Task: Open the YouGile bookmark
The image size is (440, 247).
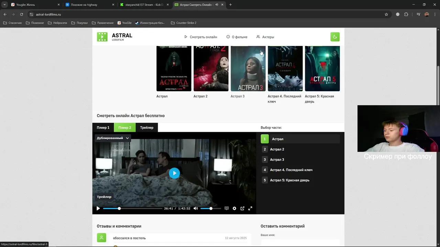Action: 124,23
